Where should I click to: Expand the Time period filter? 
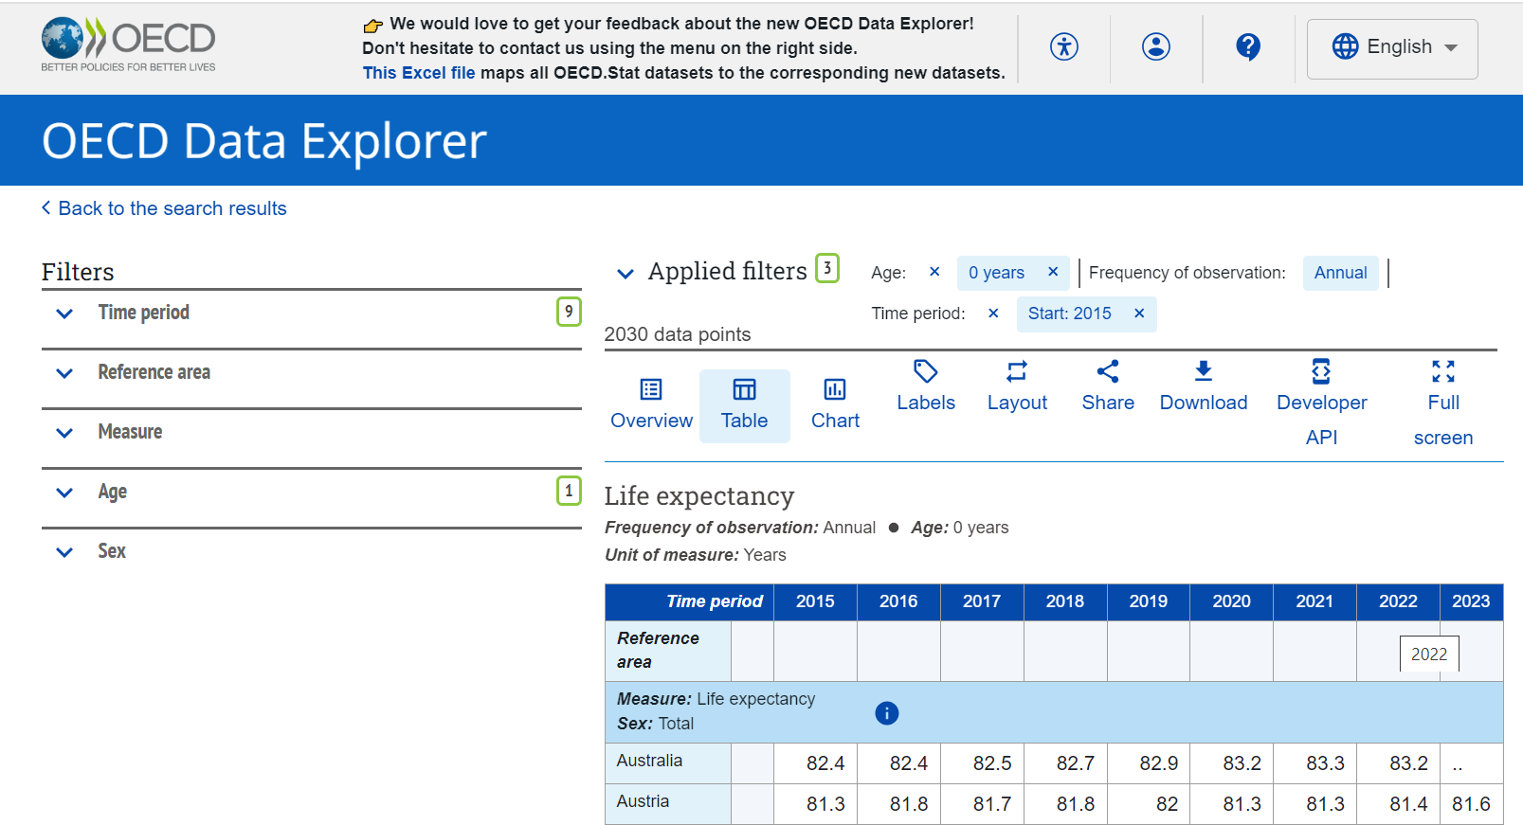point(144,313)
